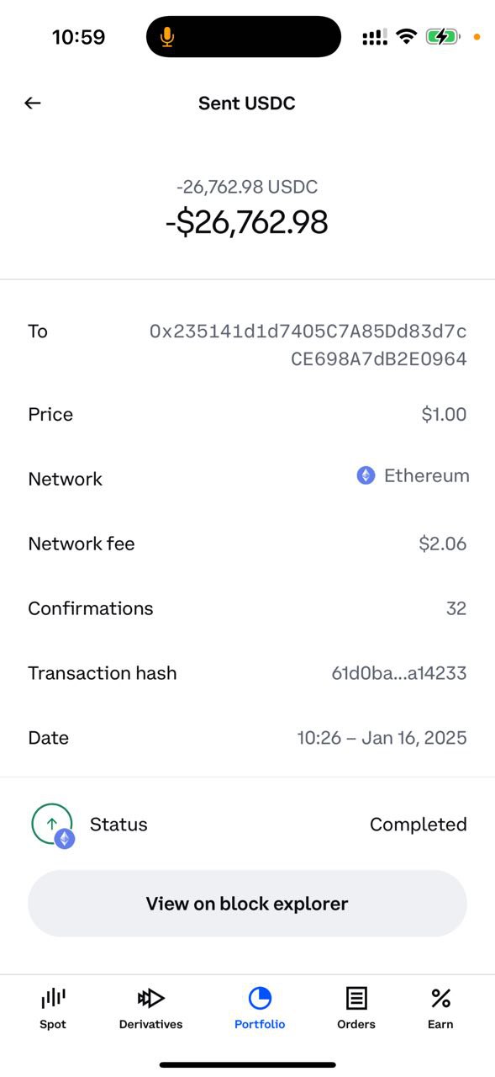Tap the Earn tab label
The image size is (495, 1077).
[440, 1024]
